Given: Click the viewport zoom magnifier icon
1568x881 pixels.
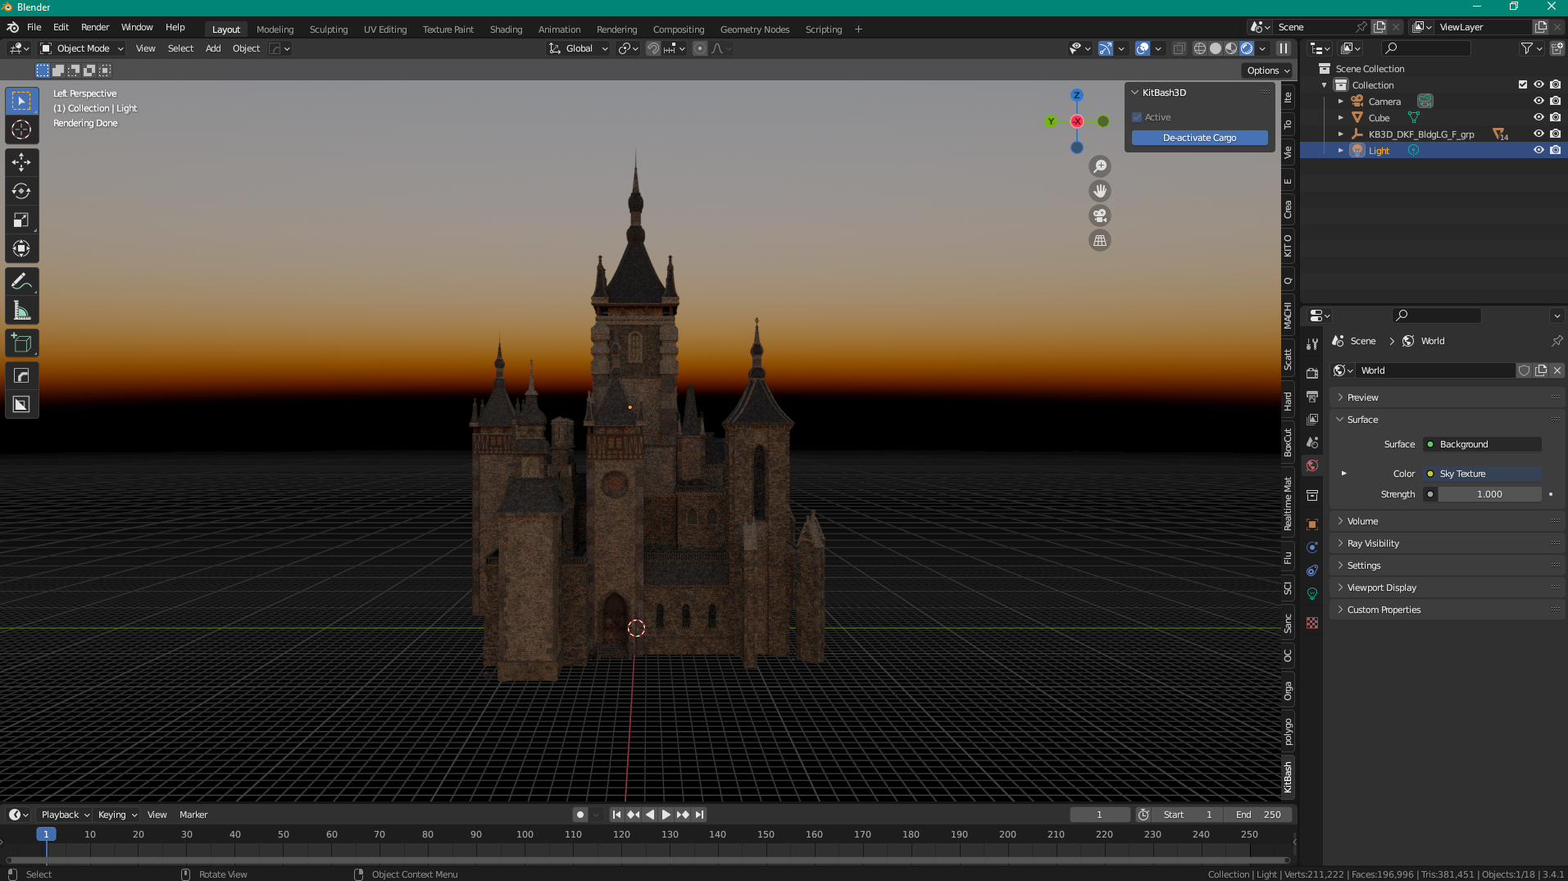Looking at the screenshot, I should click(1100, 166).
